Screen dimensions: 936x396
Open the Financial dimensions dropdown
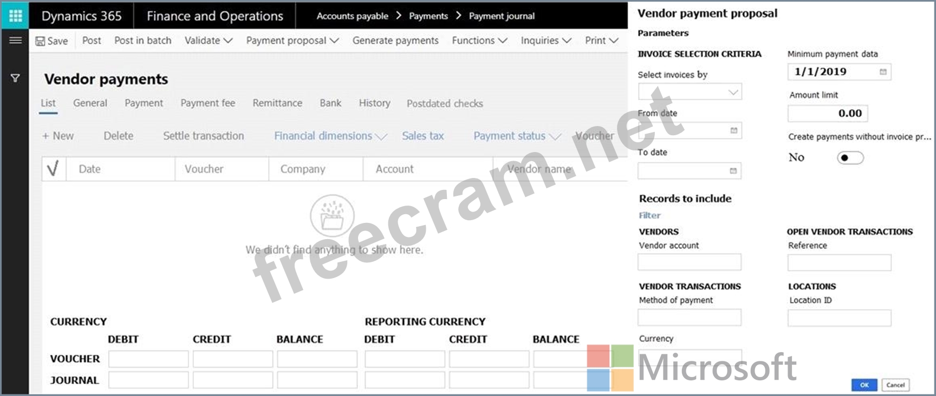pos(330,136)
